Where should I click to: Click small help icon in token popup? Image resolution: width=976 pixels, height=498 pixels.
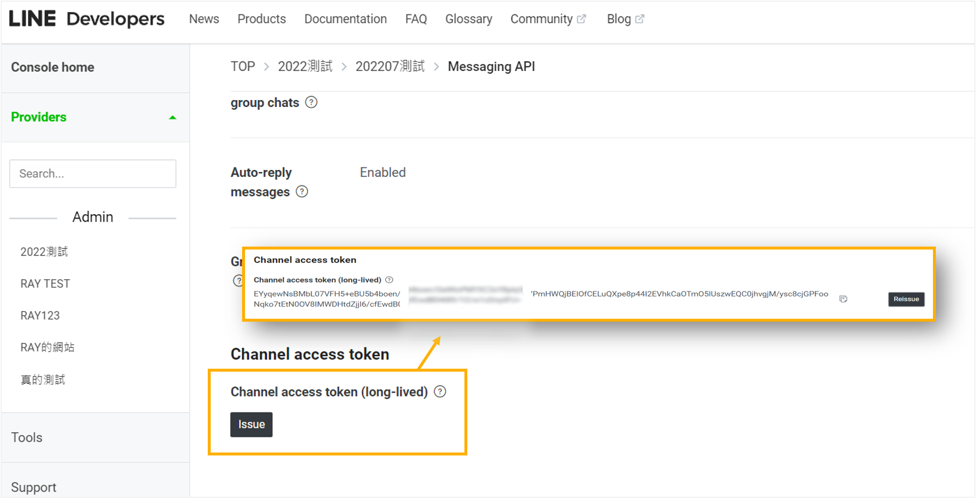click(389, 280)
